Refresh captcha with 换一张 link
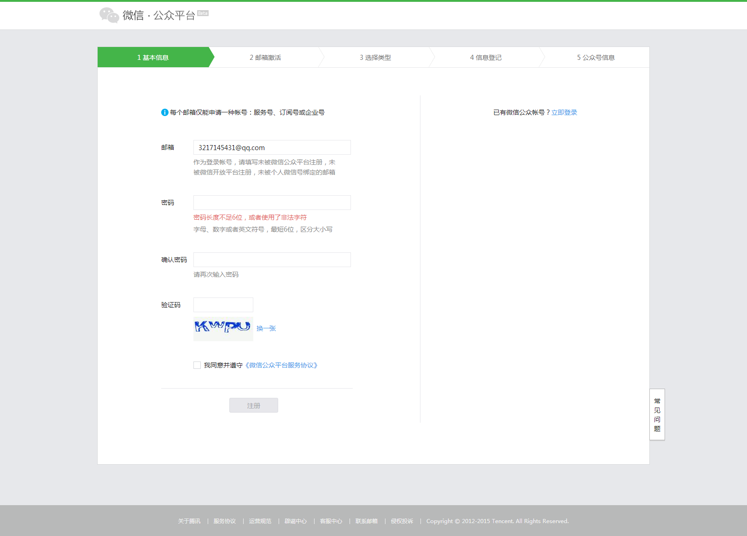The height and width of the screenshot is (536, 747). point(266,328)
